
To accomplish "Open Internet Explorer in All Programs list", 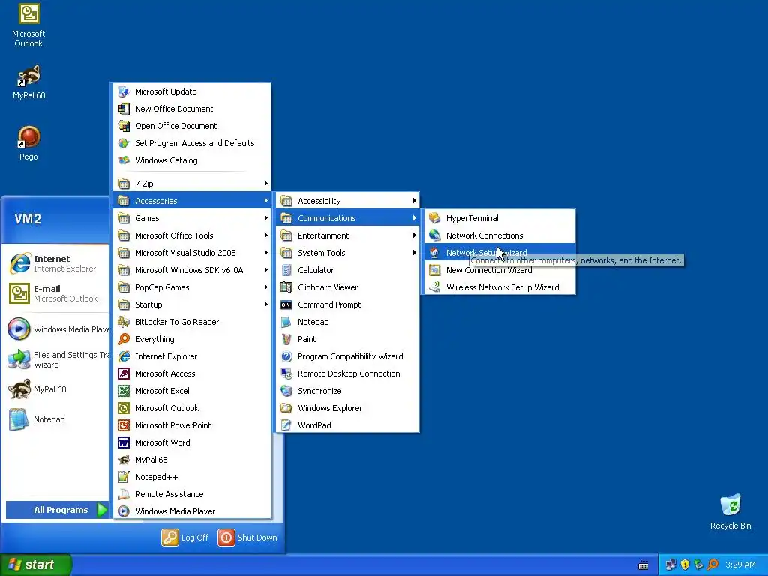I will [x=192, y=356].
